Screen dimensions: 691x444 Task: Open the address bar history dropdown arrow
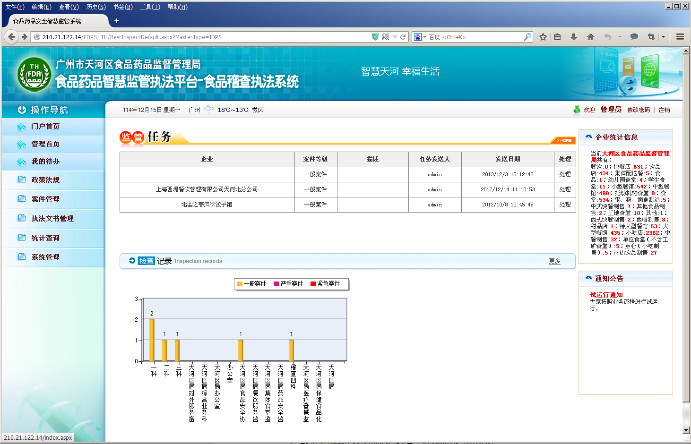pos(395,37)
